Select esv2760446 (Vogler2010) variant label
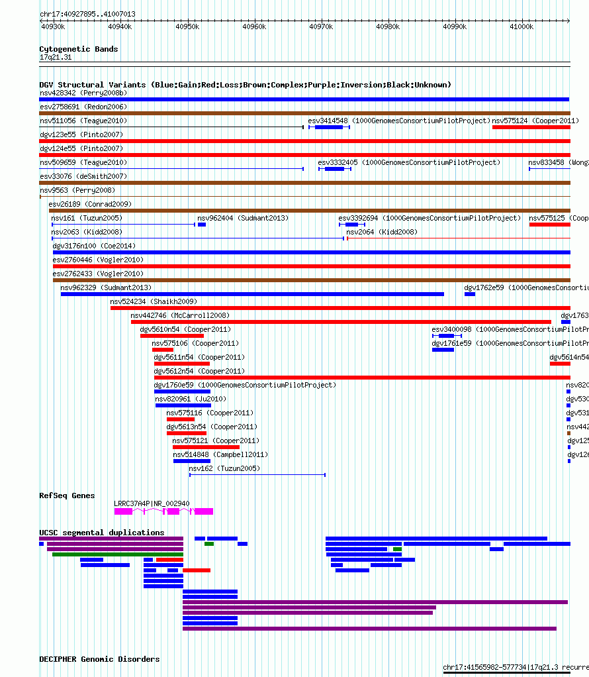Viewport: 589px width, 677px height. pos(98,260)
